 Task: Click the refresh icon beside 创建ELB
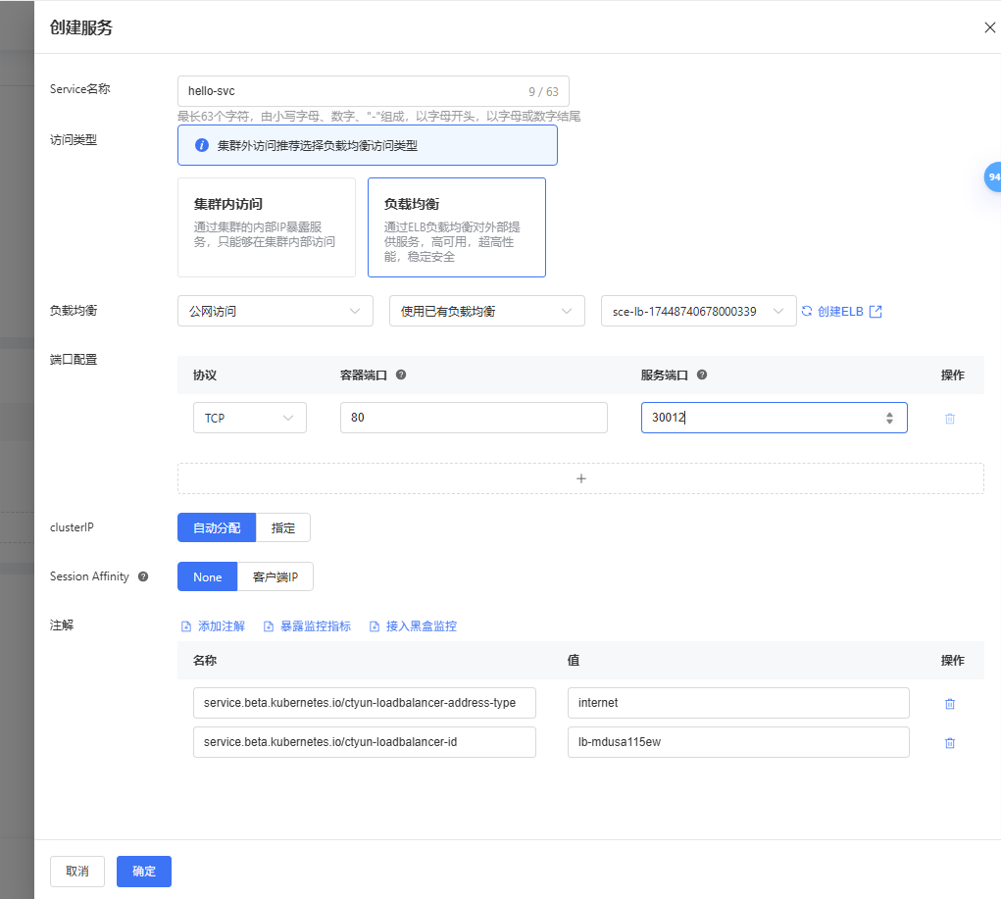807,311
